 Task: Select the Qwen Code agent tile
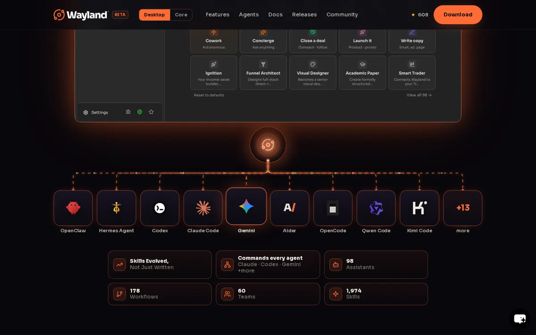tap(376, 208)
